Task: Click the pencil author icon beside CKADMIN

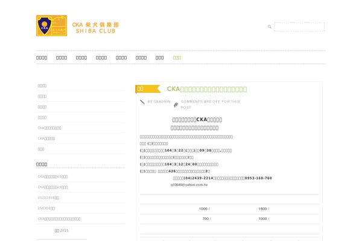Action: click(x=142, y=102)
